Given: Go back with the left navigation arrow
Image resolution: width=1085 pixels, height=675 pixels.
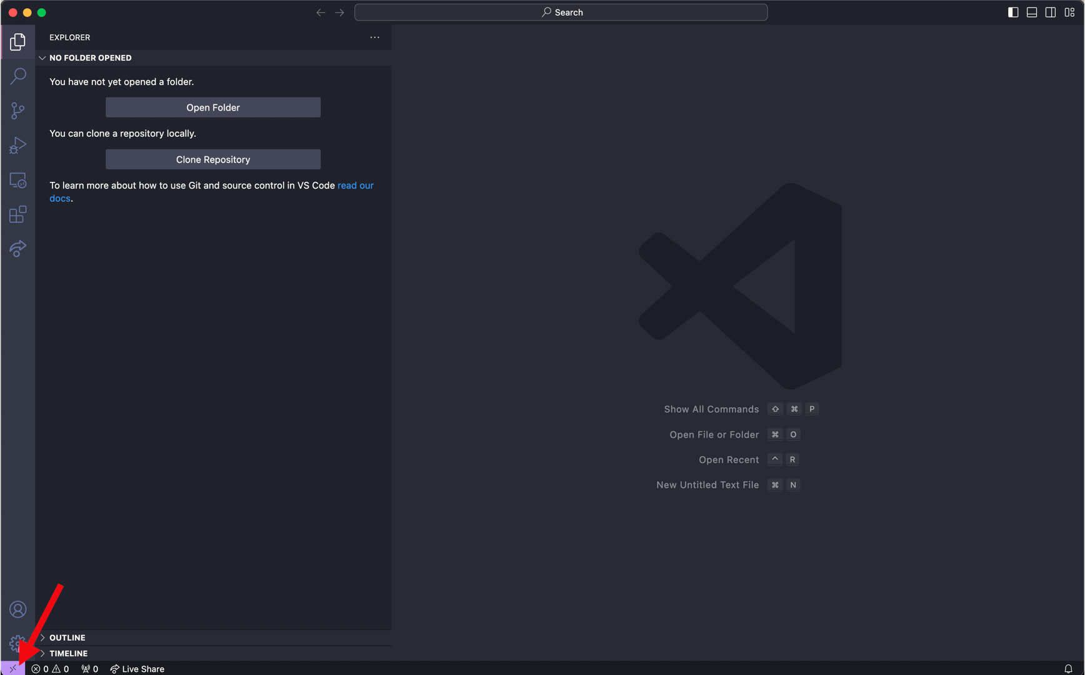Looking at the screenshot, I should coord(321,12).
